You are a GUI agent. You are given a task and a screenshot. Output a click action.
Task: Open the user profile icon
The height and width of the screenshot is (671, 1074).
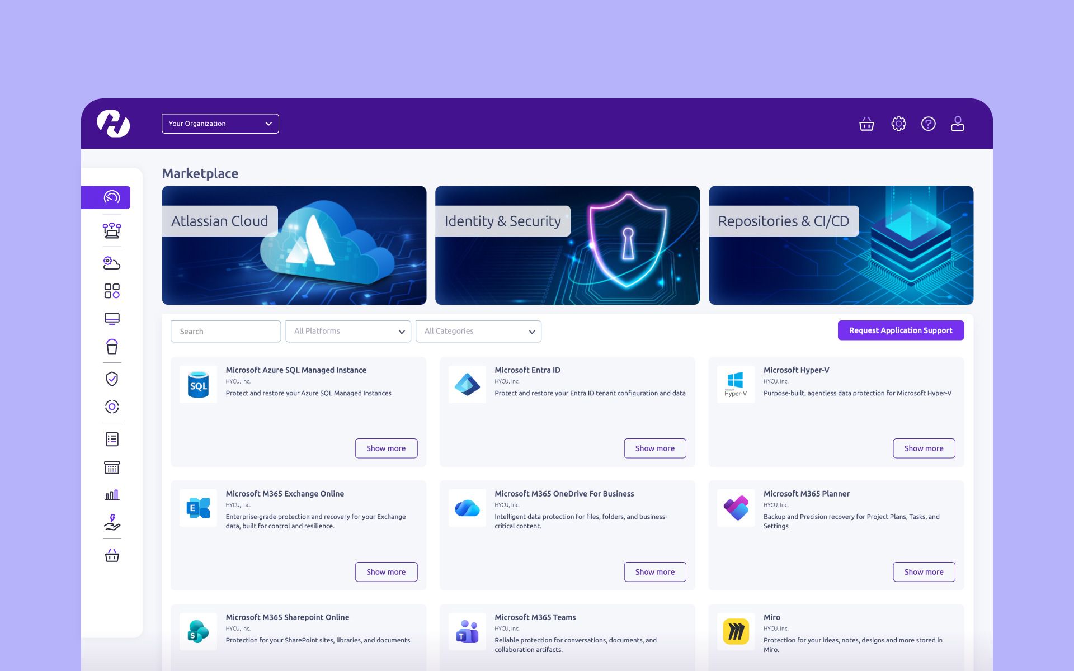point(958,124)
